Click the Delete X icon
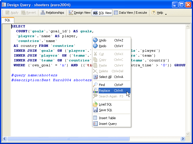The width and height of the screenshot is (193, 144). (x=95, y=71)
